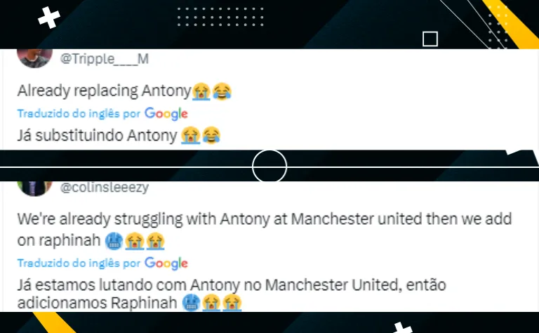This screenshot has width=539, height=333.
Task: Click the 'We're already struggling with Antony' tweet
Action: (x=265, y=230)
